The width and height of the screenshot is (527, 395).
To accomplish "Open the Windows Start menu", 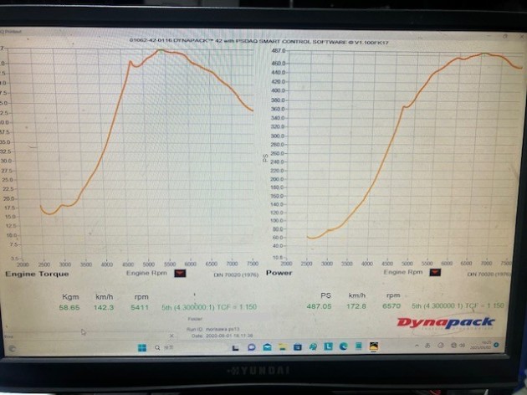I will [142, 347].
